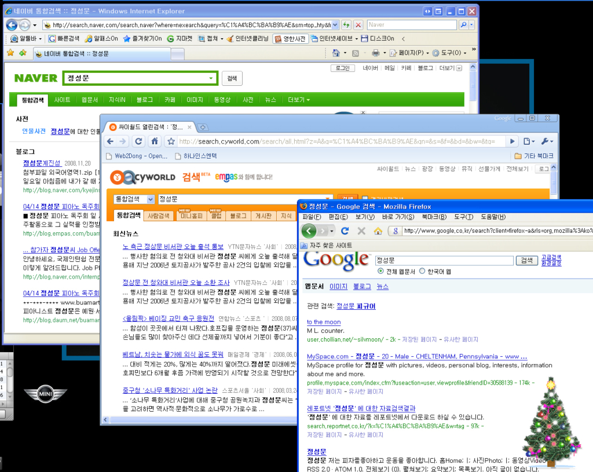Image resolution: width=593 pixels, height=472 pixels.
Task: Click Chrome Go arrow beside address bar
Action: click(x=512, y=141)
